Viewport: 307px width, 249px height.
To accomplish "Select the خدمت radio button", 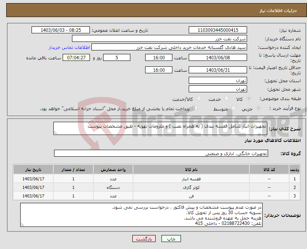I will coord(226,99).
